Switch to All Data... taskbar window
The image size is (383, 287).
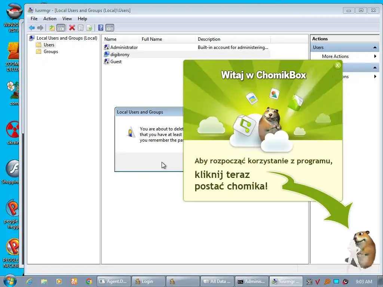217,281
